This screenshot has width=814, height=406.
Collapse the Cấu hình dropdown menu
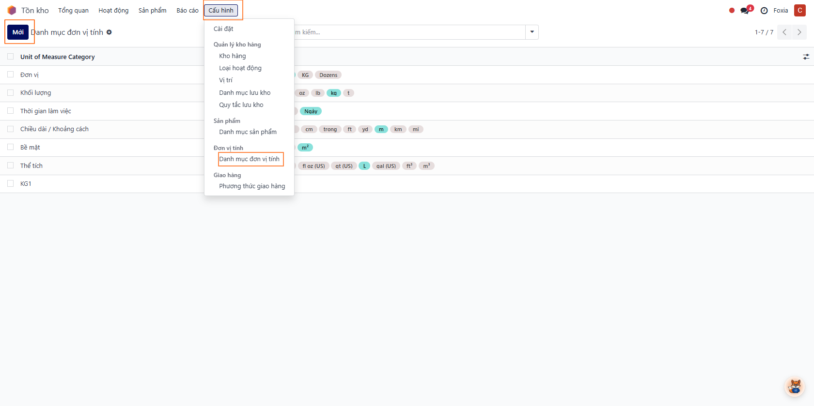click(221, 10)
